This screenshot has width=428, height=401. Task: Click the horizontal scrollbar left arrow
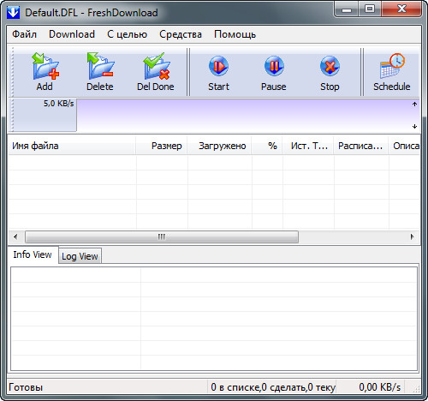[x=15, y=236]
